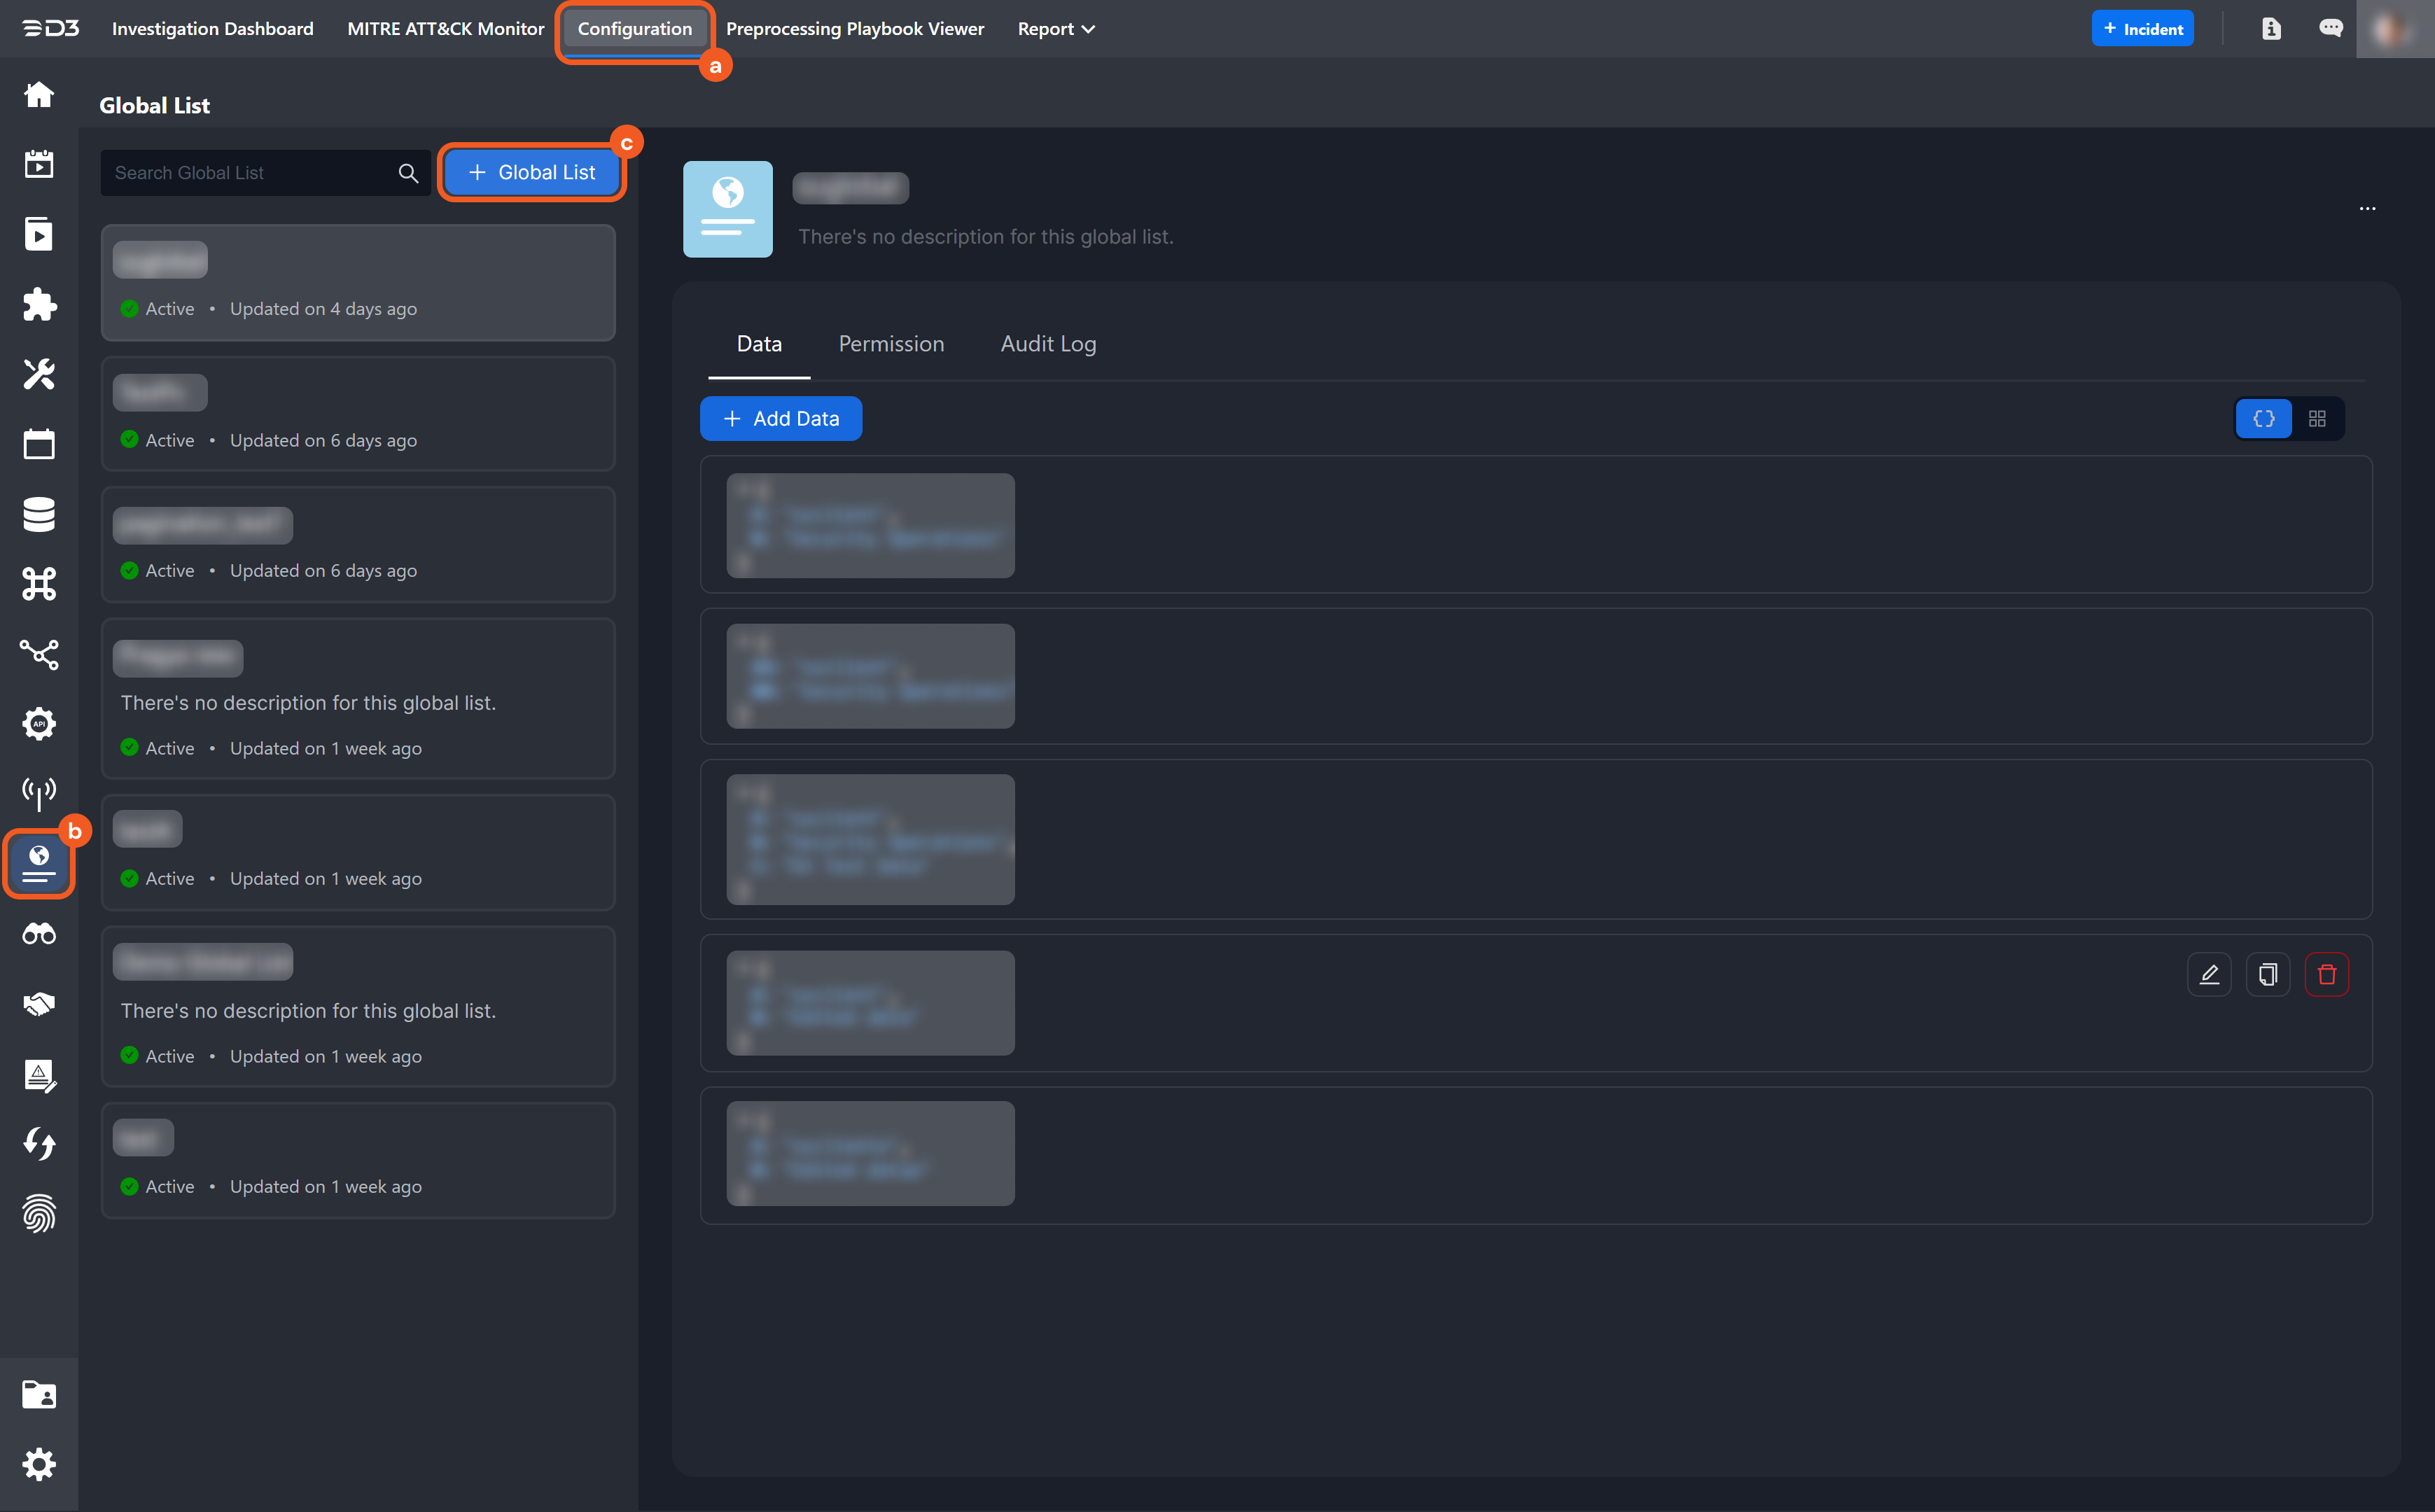
Task: Open the binoculars icon in the sidebar
Action: pos(39,934)
